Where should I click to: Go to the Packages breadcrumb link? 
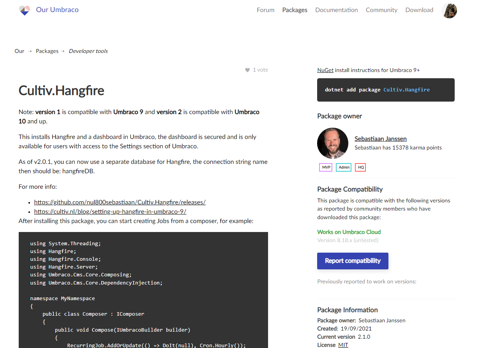coord(47,51)
